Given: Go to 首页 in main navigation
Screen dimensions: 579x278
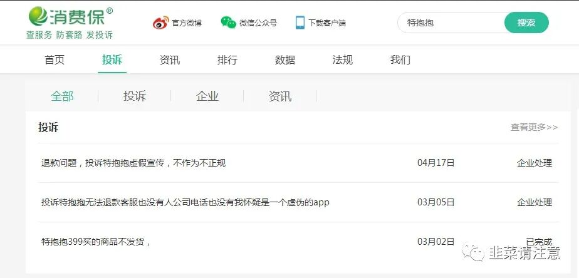Looking at the screenshot, I should pyautogui.click(x=55, y=60).
